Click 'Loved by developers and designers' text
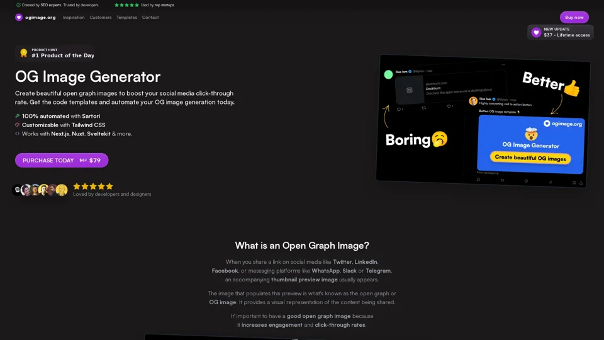The height and width of the screenshot is (340, 604). [112, 194]
